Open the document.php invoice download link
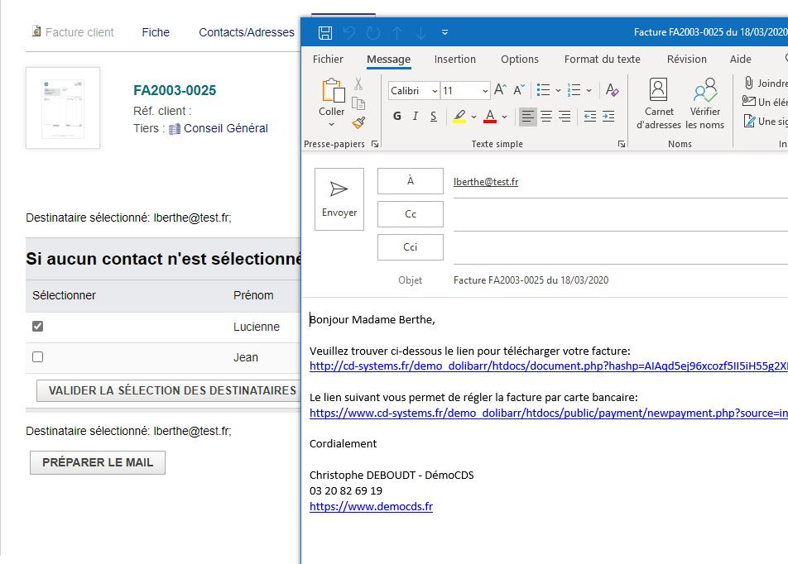The height and width of the screenshot is (564, 788). click(x=548, y=366)
